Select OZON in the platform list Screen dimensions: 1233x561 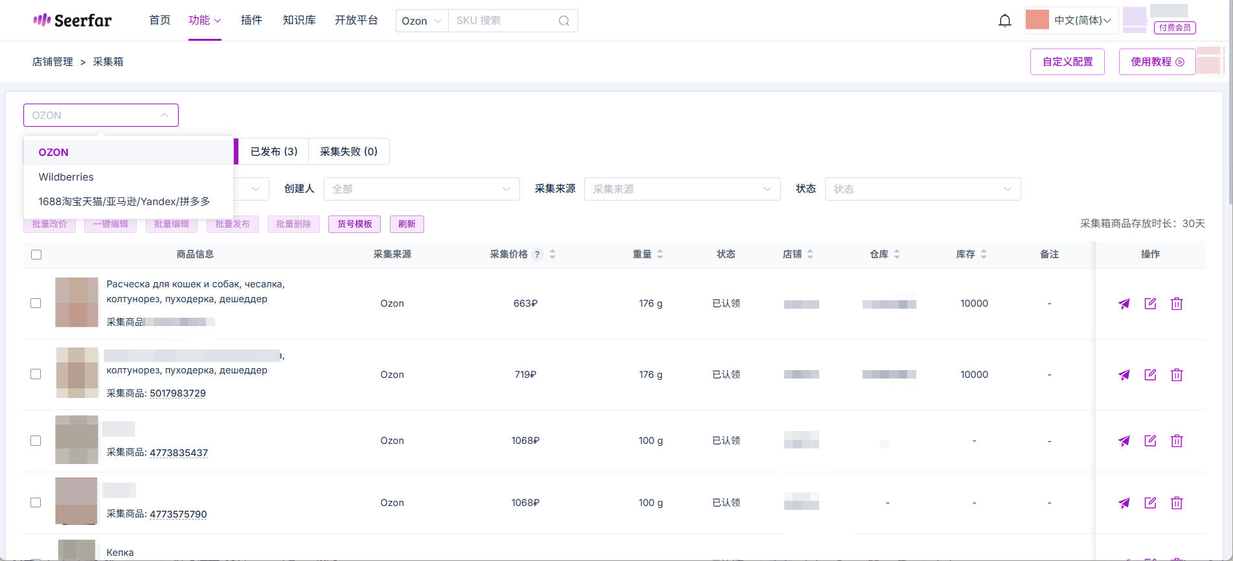(128, 153)
